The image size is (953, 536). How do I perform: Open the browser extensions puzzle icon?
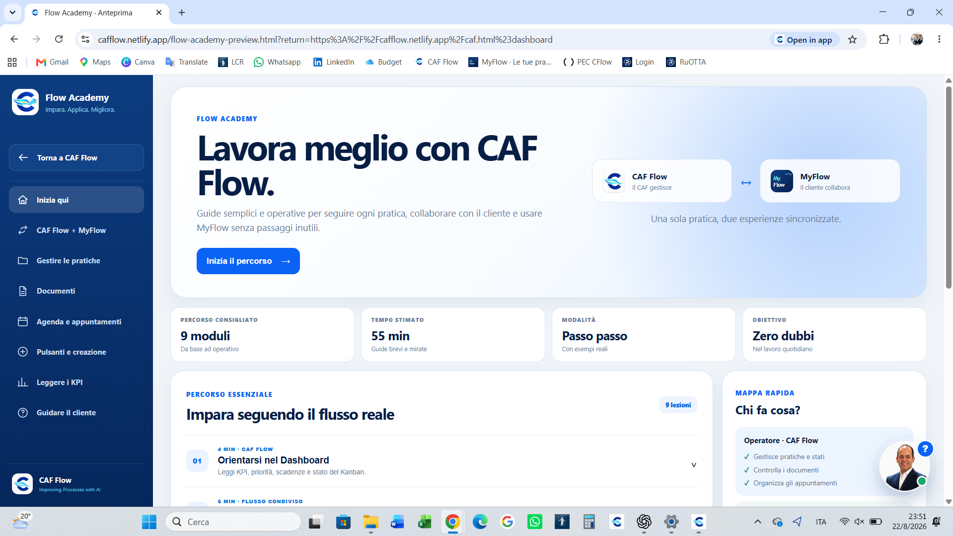pyautogui.click(x=884, y=39)
